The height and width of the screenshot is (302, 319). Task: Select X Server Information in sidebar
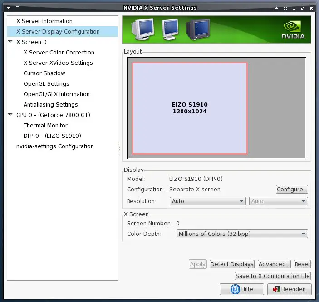(44, 21)
